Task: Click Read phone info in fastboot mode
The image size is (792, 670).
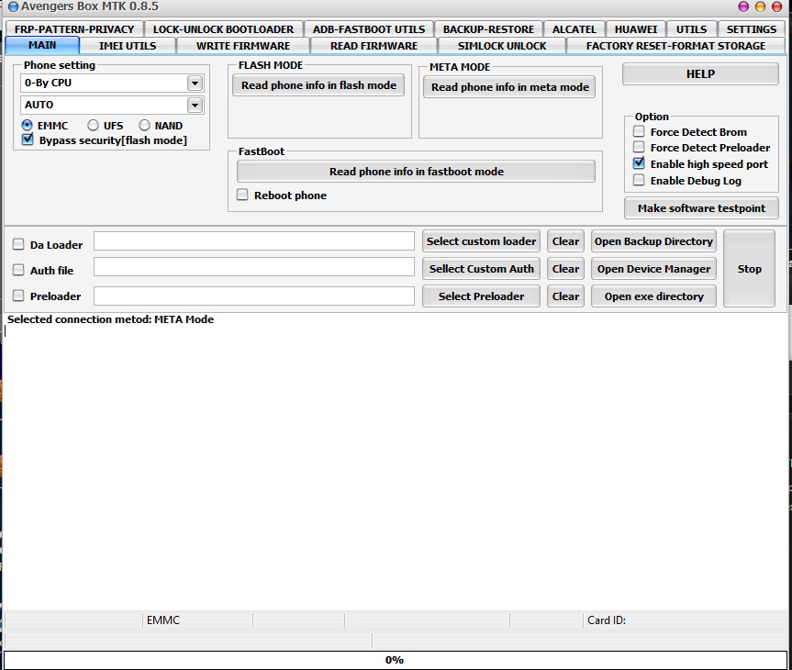Action: pyautogui.click(x=417, y=172)
